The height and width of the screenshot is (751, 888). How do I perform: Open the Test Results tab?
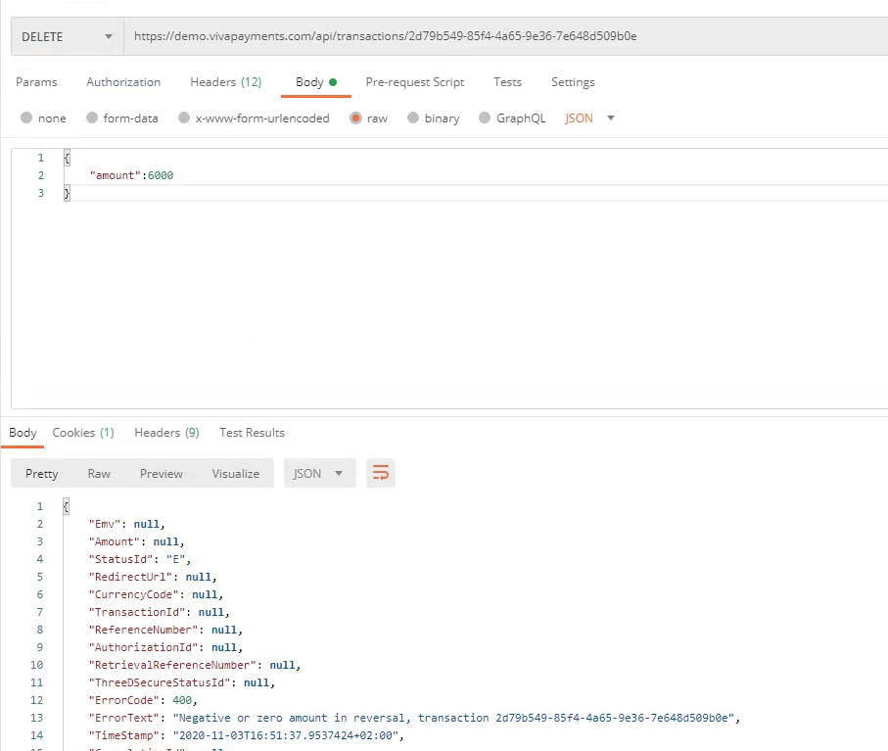(251, 432)
